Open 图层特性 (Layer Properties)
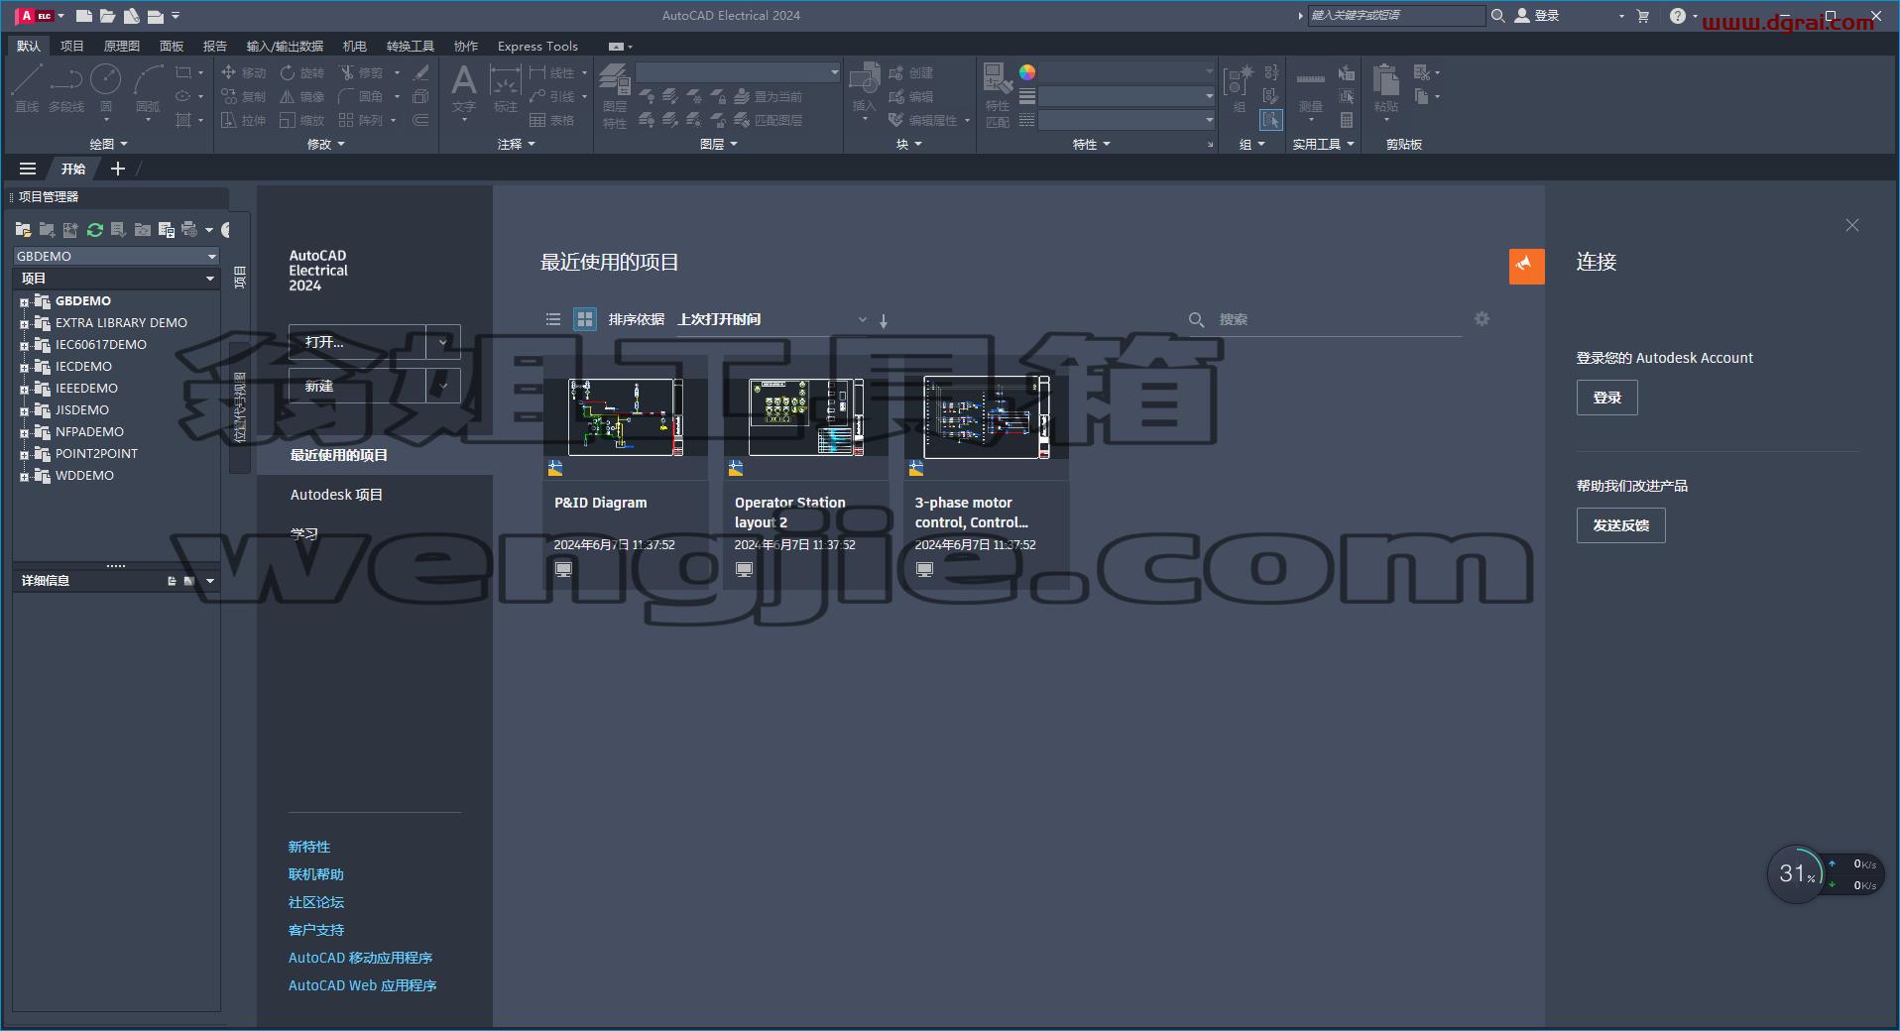This screenshot has height=1031, width=1900. pos(615,95)
